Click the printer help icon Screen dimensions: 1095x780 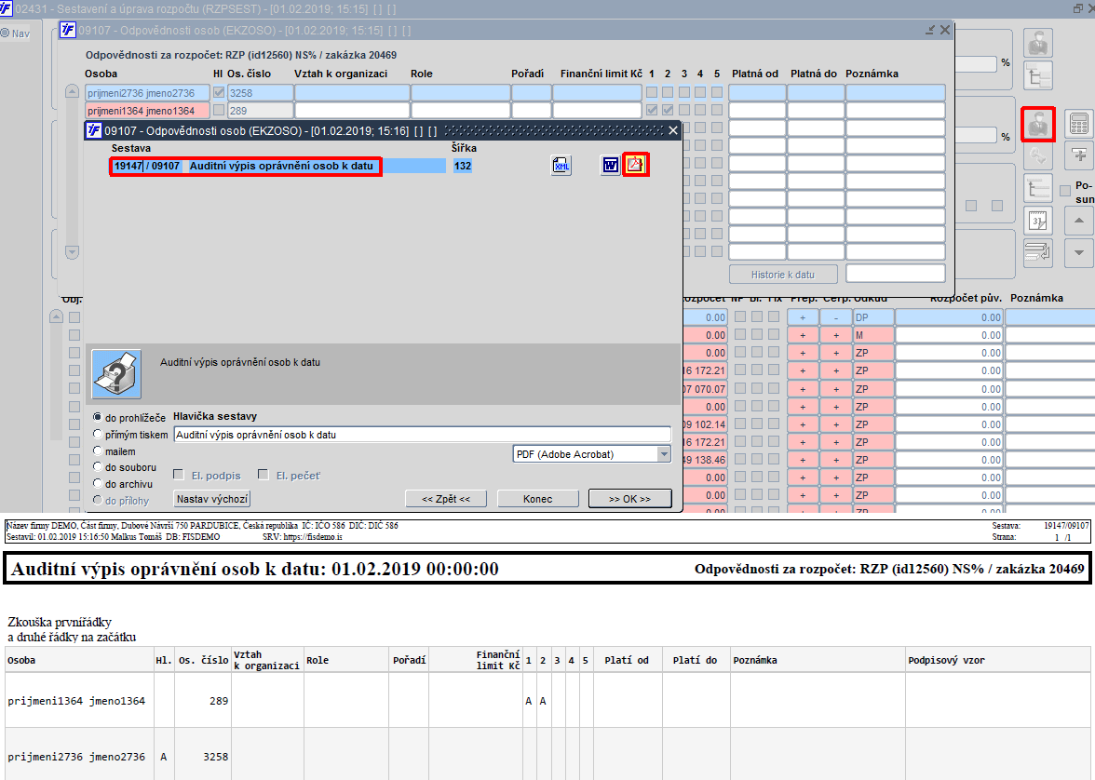tap(116, 373)
